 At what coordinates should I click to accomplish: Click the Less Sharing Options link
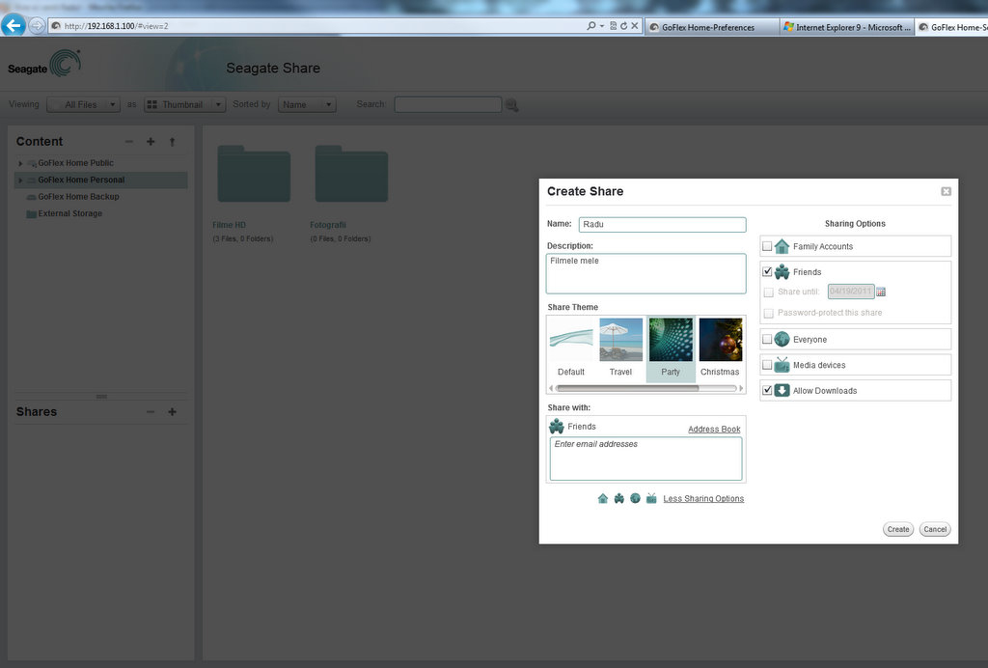click(x=703, y=498)
